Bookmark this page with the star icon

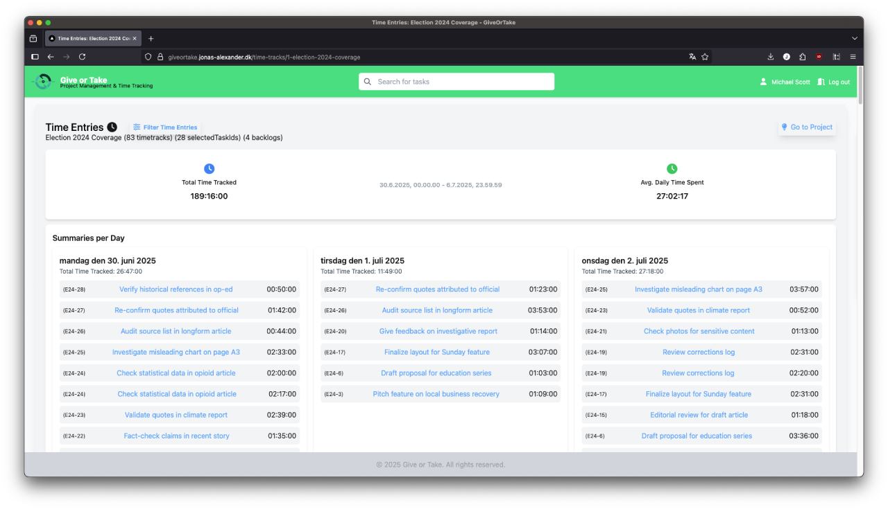[705, 57]
